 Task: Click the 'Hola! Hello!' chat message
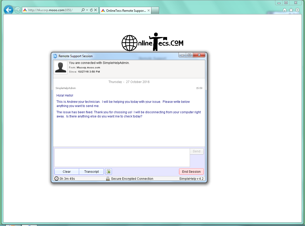(x=65, y=96)
